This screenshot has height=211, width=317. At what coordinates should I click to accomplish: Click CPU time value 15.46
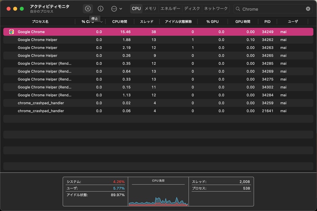pyautogui.click(x=125, y=32)
